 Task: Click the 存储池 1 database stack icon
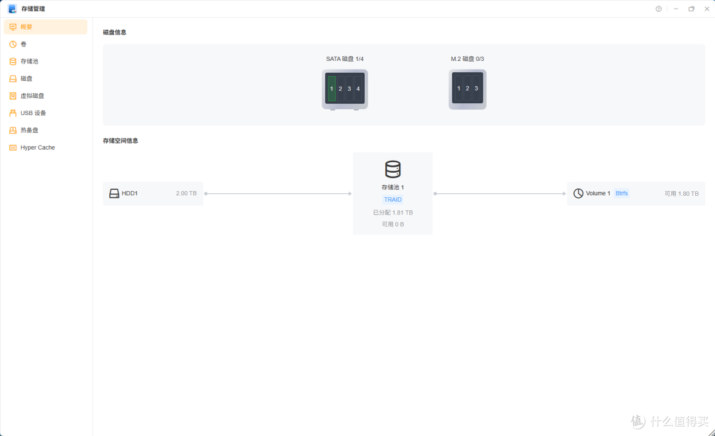coord(393,169)
